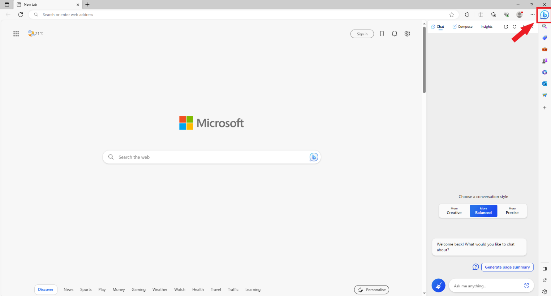Switch to the Insights tab
This screenshot has height=296, width=551.
point(486,27)
